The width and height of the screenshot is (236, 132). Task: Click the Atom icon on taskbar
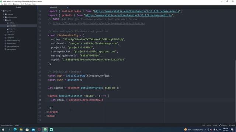tap(45, 129)
